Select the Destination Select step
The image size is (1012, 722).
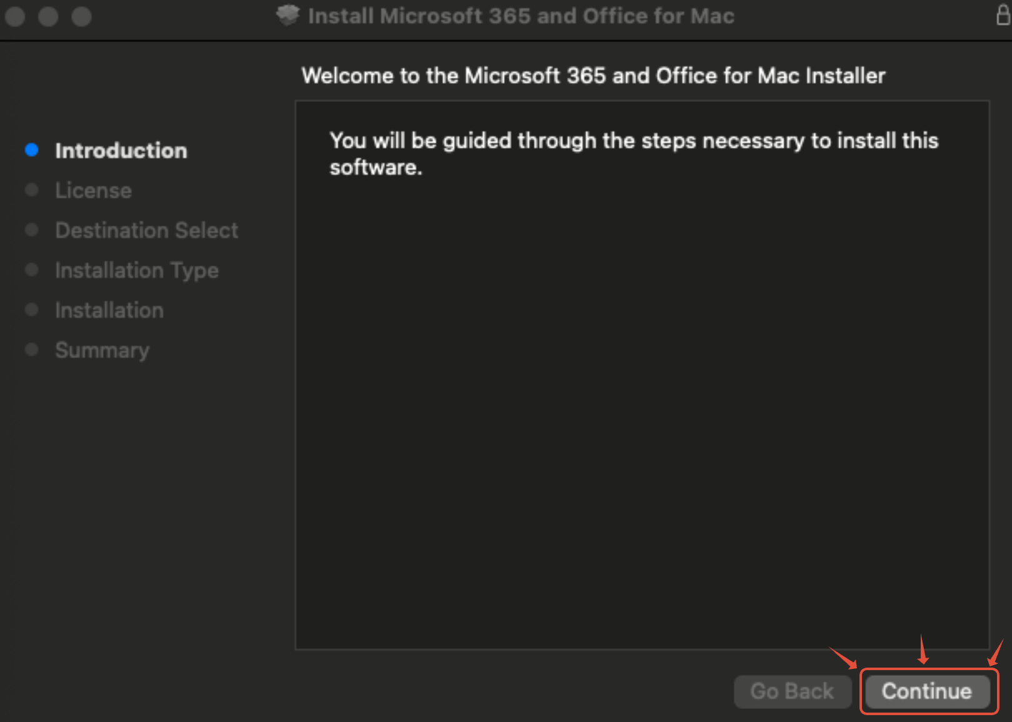(x=146, y=231)
